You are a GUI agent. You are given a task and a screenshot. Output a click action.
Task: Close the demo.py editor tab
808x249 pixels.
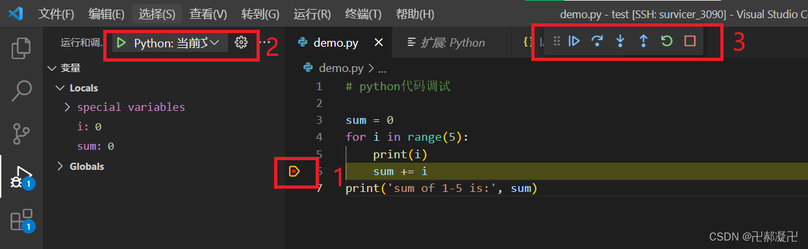coord(379,43)
